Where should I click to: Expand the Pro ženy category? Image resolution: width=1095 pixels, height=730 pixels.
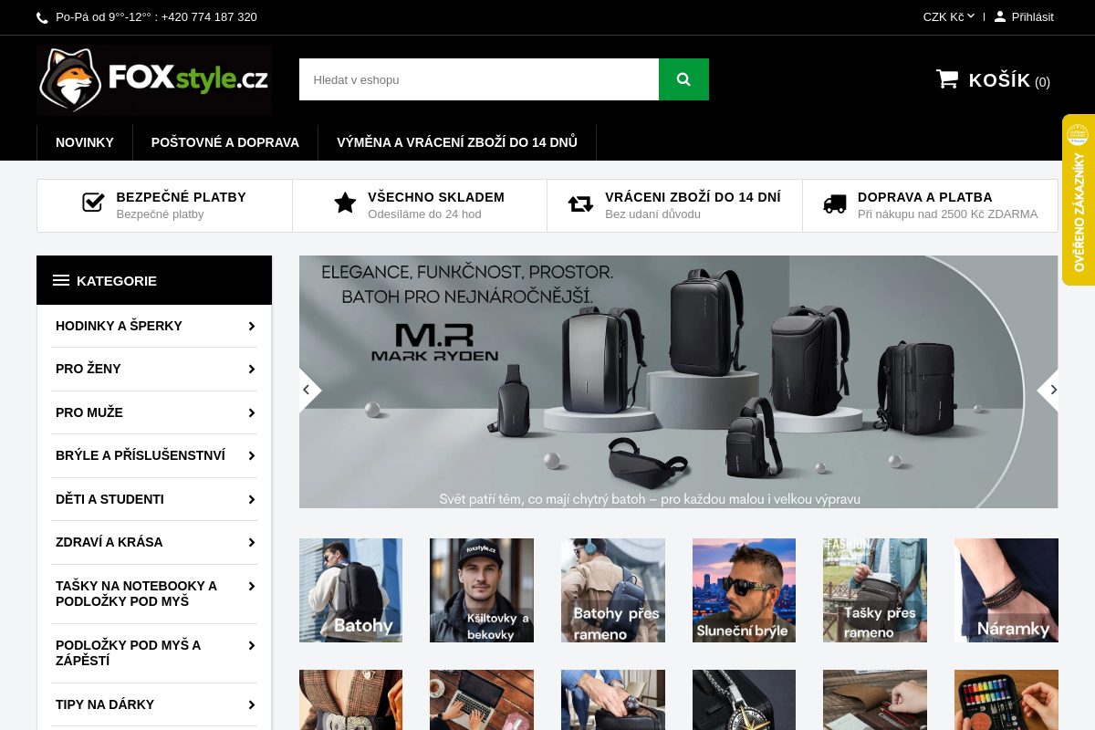click(251, 369)
